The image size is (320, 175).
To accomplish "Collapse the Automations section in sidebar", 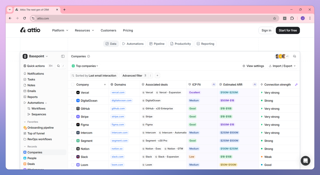I will click(x=46, y=103).
